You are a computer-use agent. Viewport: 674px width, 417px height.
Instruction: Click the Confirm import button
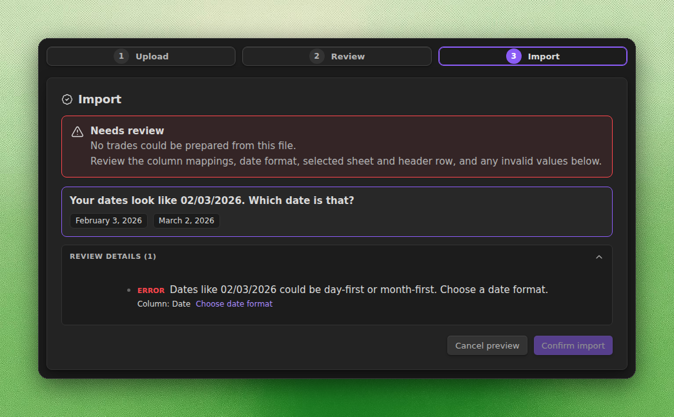point(573,345)
